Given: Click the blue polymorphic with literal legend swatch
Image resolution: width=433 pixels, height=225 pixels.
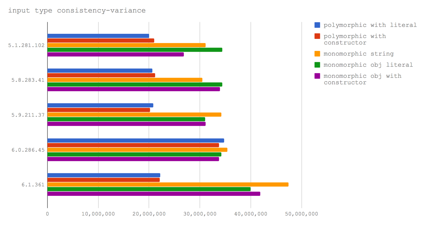Looking at the screenshot, I should [317, 25].
